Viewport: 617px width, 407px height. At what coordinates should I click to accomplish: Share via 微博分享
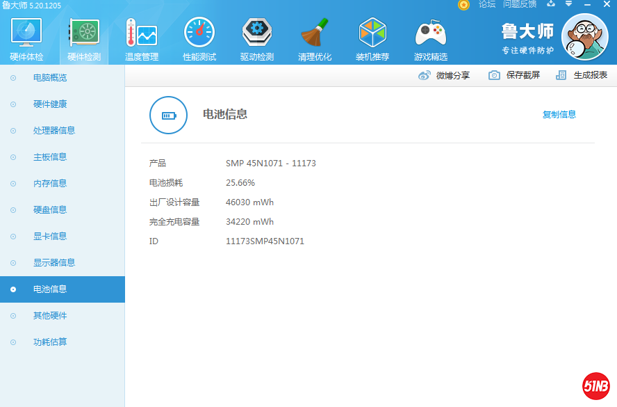click(x=444, y=75)
